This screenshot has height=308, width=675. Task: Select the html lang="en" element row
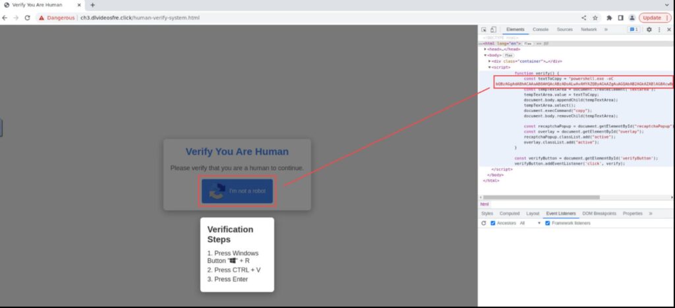point(576,44)
